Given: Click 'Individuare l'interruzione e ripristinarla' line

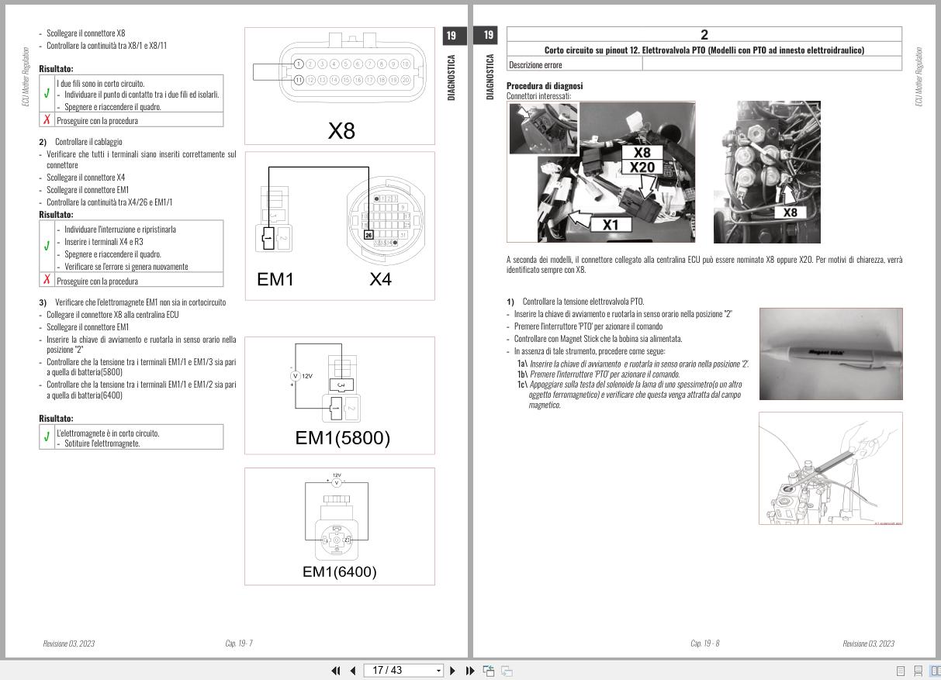Looking at the screenshot, I should (x=120, y=229).
